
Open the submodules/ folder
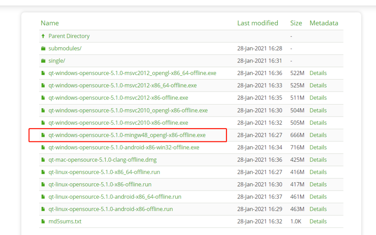pyautogui.click(x=65, y=49)
